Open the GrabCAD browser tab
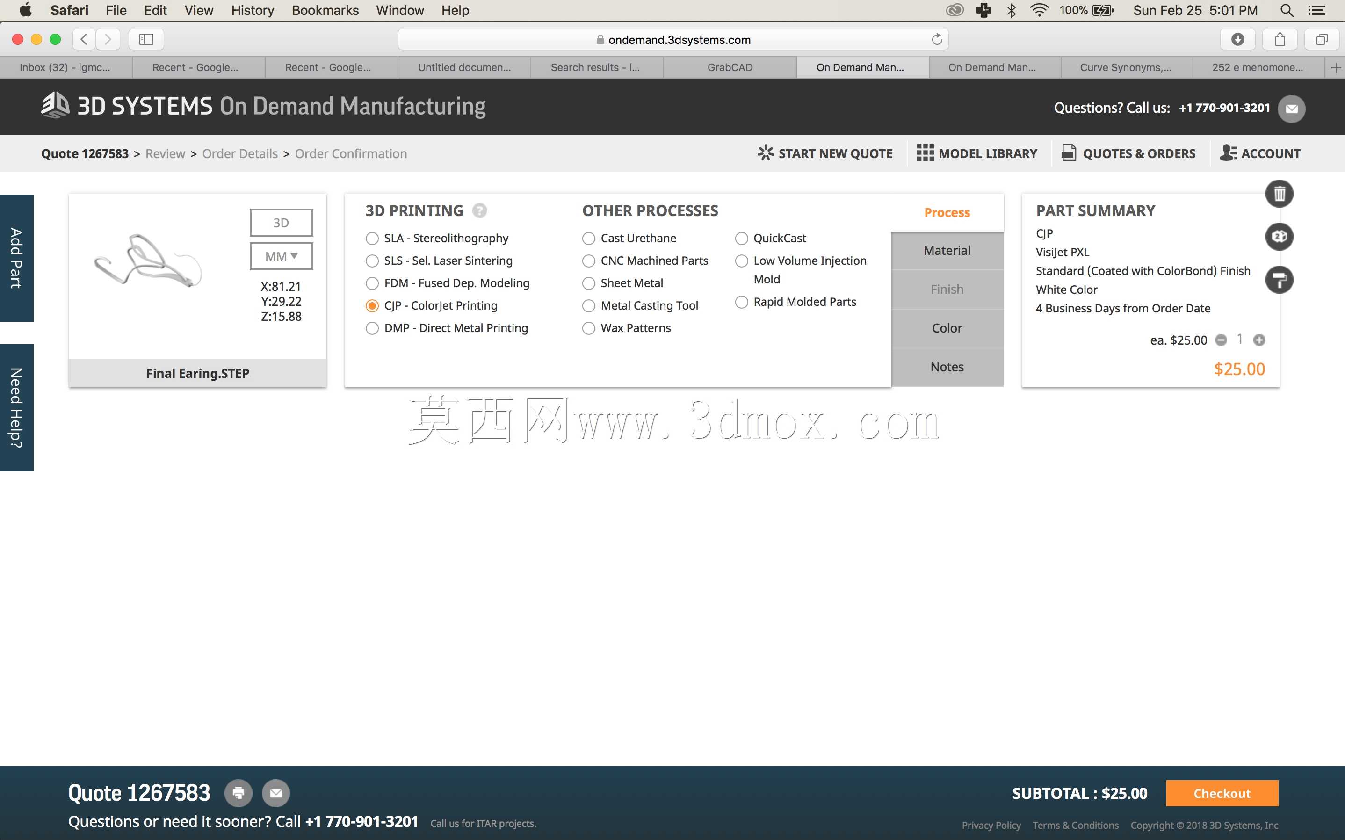Screen dimensions: 1345x840 click(x=730, y=67)
